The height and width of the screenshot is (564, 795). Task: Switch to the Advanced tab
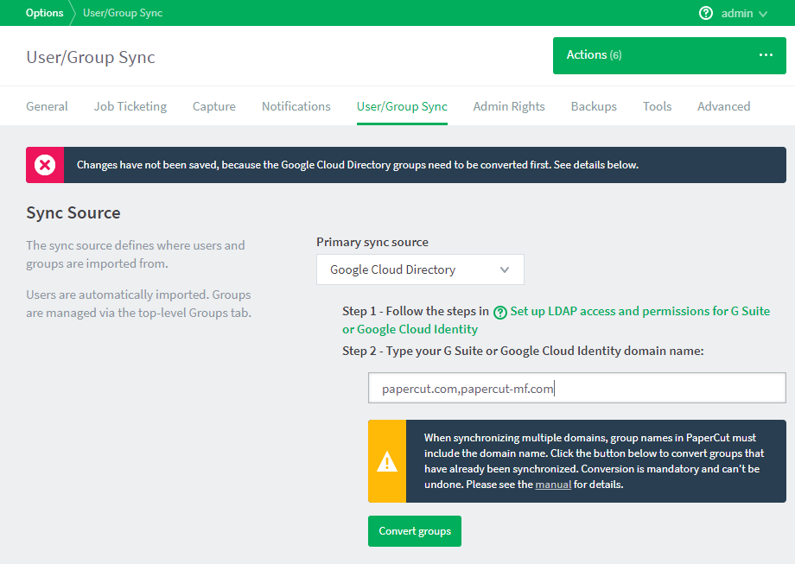tap(723, 106)
